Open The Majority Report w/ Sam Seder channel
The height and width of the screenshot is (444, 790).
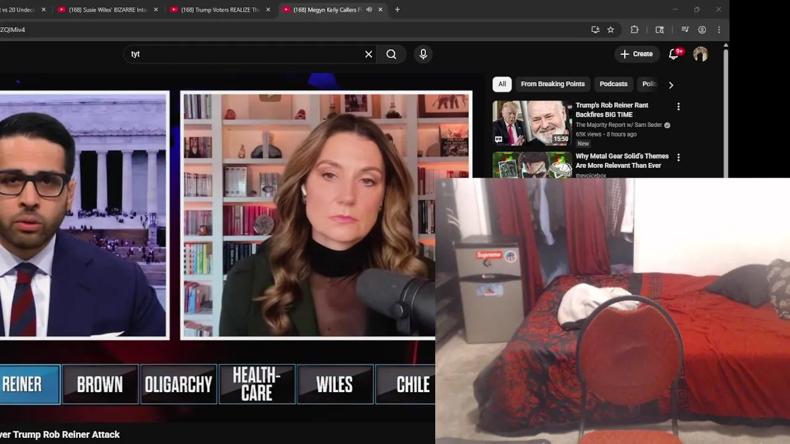pyautogui.click(x=618, y=125)
